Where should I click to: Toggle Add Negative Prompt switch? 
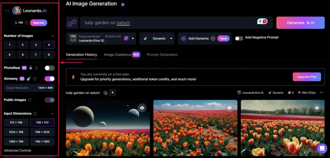point(239,38)
